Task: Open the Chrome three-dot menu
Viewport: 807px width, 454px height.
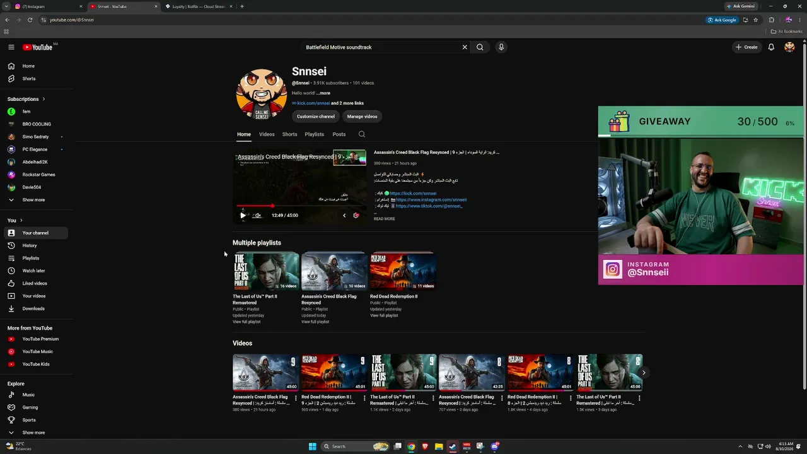Action: pos(800,20)
